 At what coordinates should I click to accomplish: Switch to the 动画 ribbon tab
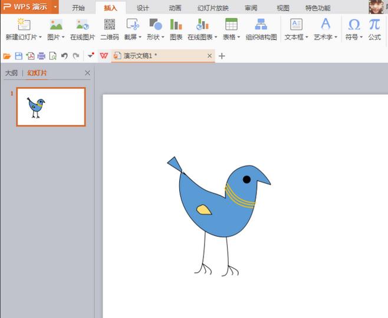tap(175, 8)
